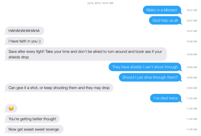This screenshot has width=201, height=136.
Task: Click the Jul 8, 2015 date header
Action: tap(100, 3)
